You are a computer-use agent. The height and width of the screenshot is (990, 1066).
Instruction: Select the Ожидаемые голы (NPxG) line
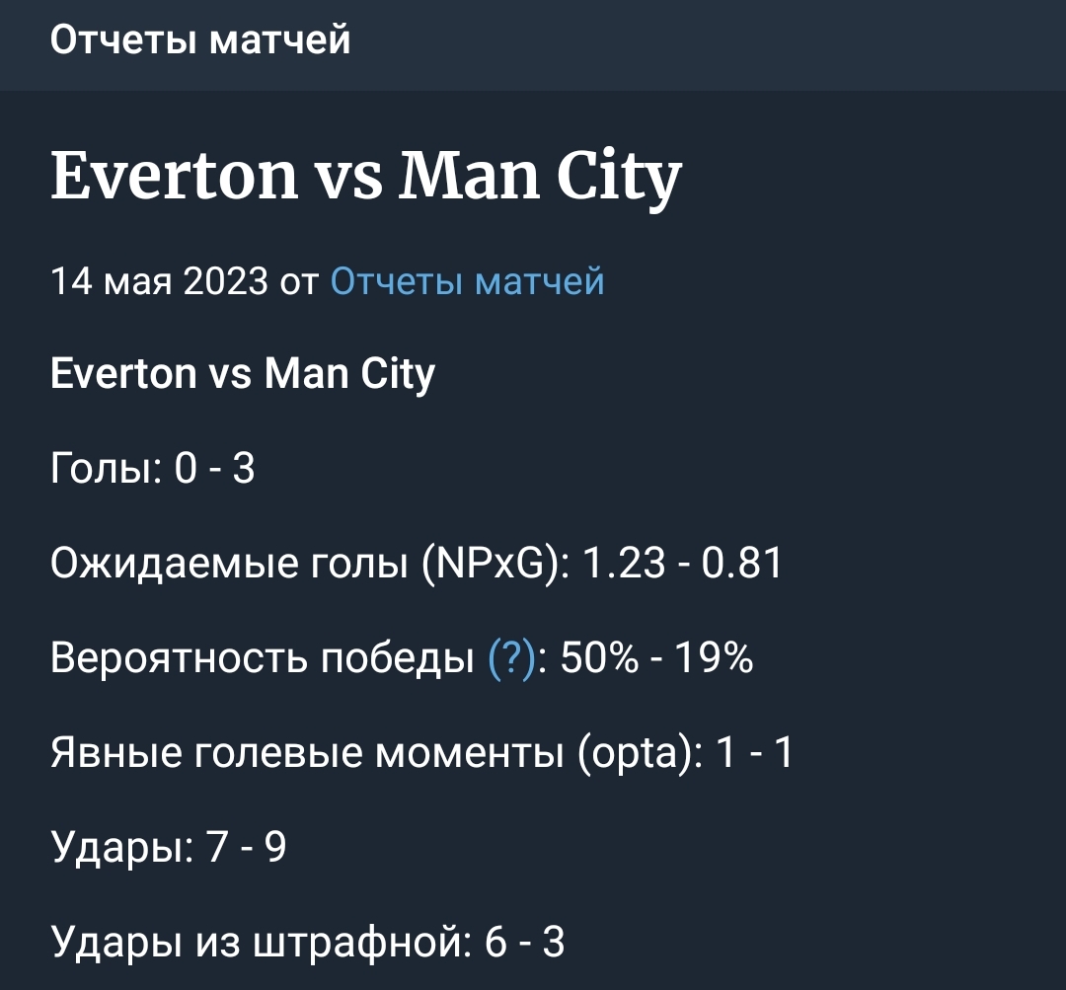[417, 564]
